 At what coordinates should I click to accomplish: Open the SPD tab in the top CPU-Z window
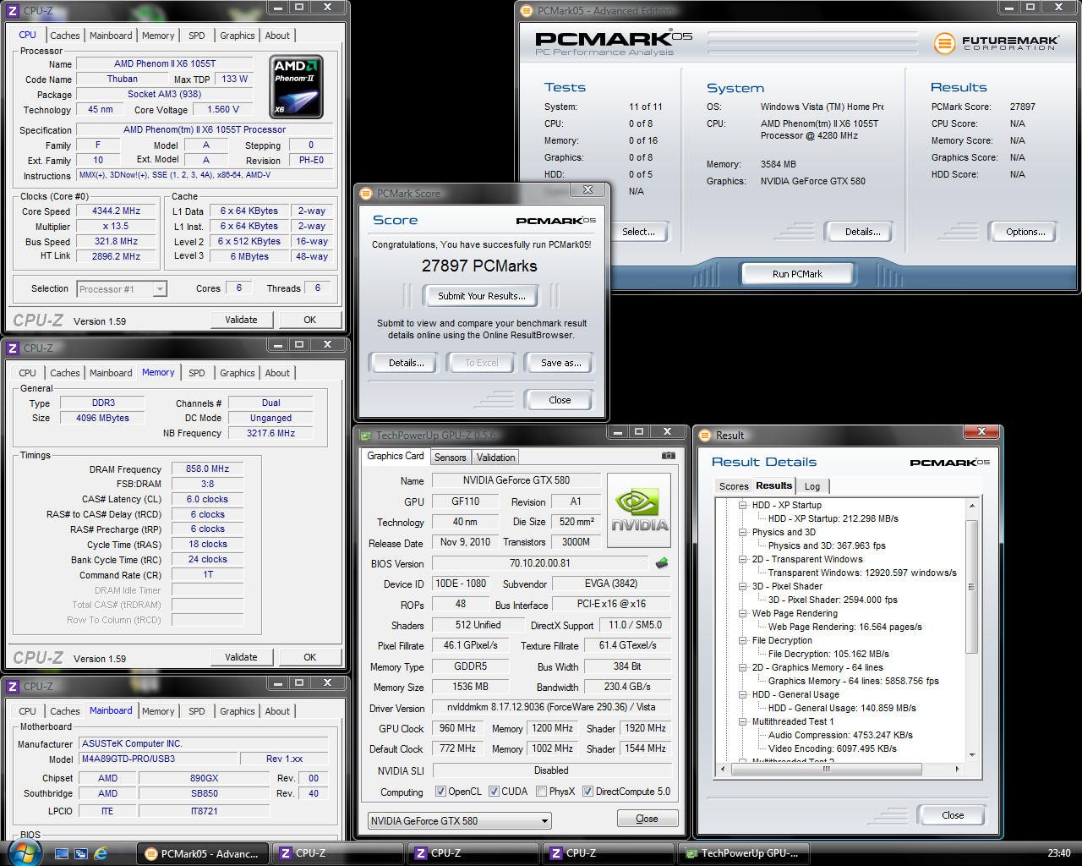pos(197,36)
